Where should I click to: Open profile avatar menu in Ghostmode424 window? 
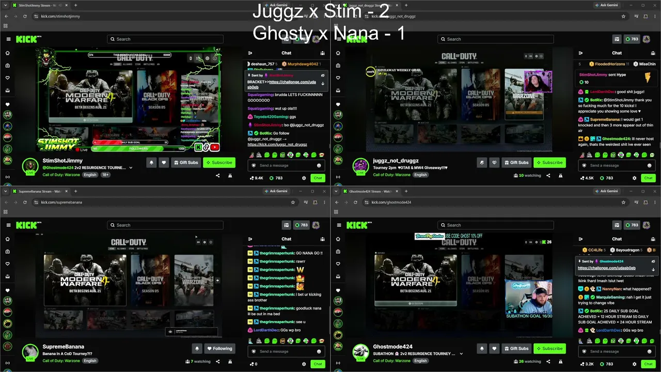click(x=647, y=225)
